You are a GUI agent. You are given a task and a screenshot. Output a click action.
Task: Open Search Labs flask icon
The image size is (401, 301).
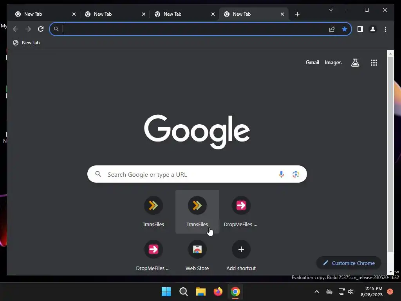[355, 62]
